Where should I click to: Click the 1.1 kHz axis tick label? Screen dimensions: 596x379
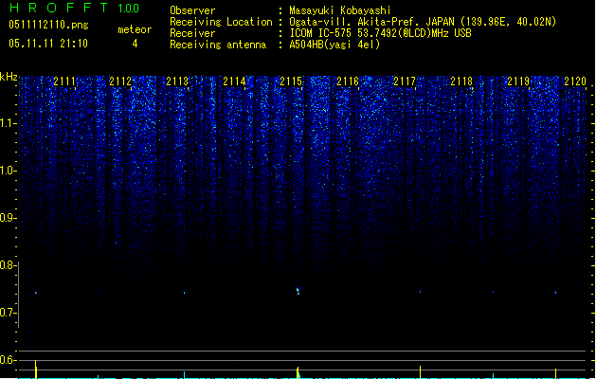pyautogui.click(x=8, y=123)
